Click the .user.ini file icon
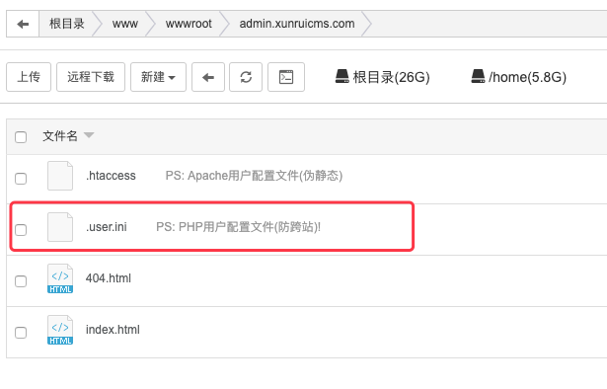This screenshot has height=389, width=607. [60, 227]
